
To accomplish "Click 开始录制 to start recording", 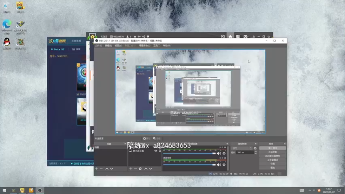I will [x=273, y=152].
